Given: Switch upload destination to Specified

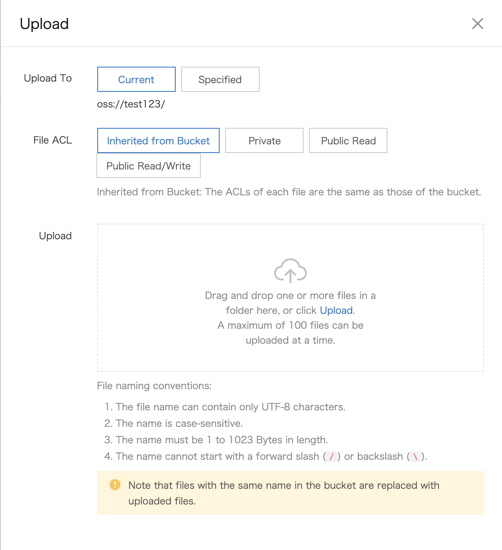Looking at the screenshot, I should point(220,79).
